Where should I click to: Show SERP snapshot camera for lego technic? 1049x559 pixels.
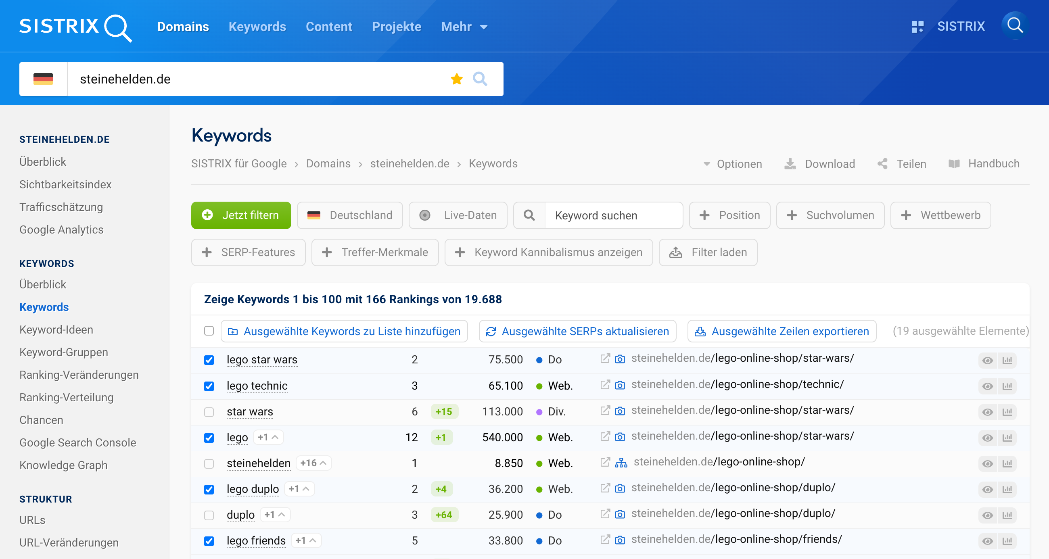(x=620, y=385)
